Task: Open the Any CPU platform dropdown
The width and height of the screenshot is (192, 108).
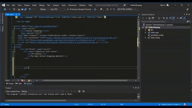Action: pos(58,9)
